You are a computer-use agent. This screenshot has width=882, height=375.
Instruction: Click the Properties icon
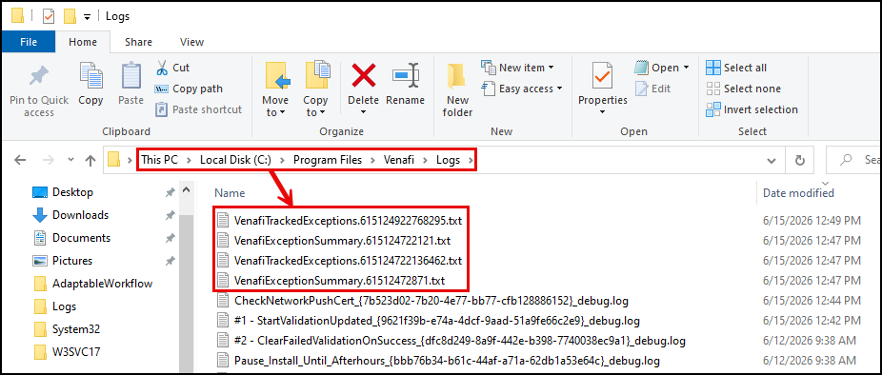(602, 76)
